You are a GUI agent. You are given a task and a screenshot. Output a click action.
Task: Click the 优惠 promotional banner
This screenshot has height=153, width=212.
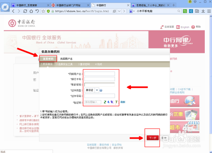pyautogui.click(x=184, y=114)
